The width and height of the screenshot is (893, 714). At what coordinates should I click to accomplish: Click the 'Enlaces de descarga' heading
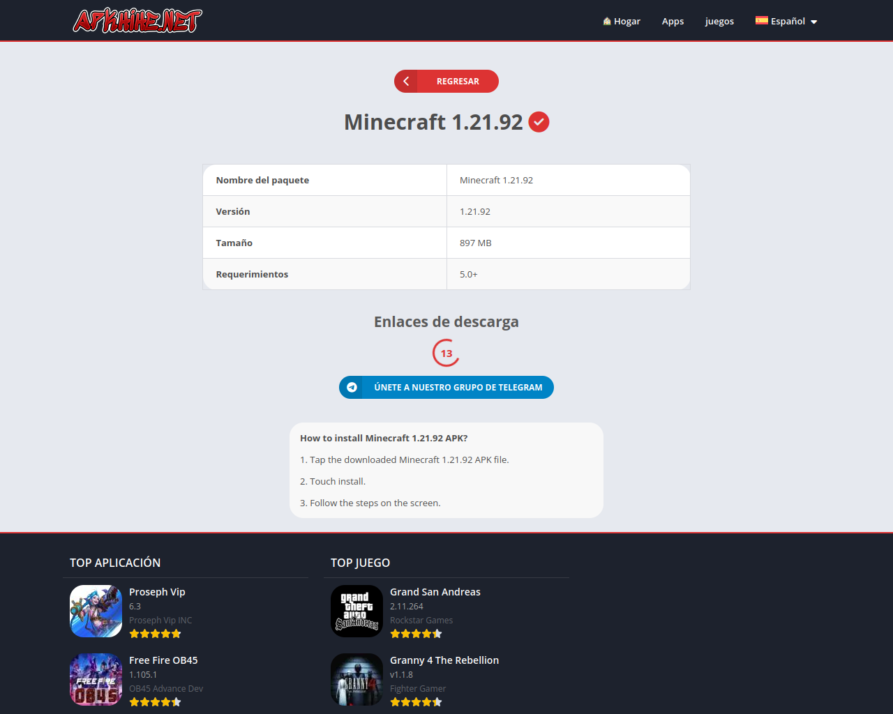(446, 321)
